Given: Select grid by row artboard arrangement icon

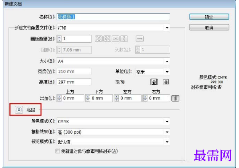Looking at the screenshot, I should [99, 39].
